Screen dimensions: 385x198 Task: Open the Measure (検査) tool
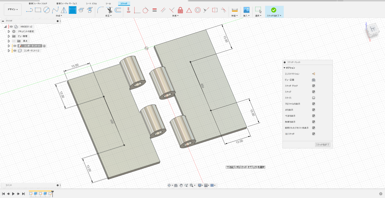click(235, 10)
